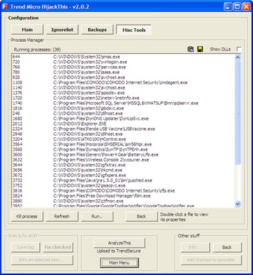Select the wcourier.exe process row
The height and width of the screenshot is (275, 253).
pos(124,160)
